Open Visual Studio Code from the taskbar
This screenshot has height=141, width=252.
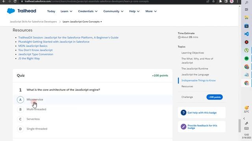coord(246,34)
